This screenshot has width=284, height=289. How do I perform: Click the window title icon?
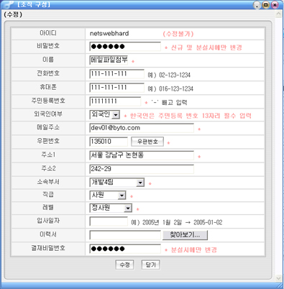tap(9, 4)
